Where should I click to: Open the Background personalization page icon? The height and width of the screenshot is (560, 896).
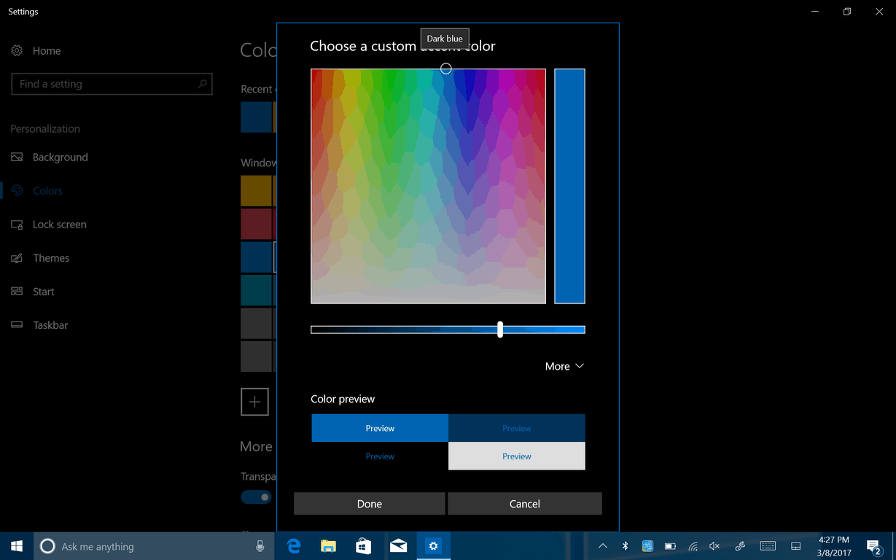pos(17,157)
